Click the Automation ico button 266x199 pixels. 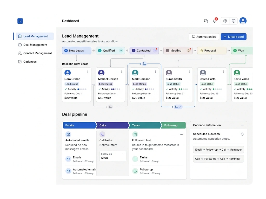(204, 37)
